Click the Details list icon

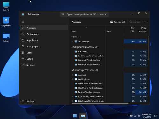[x=23, y=59]
